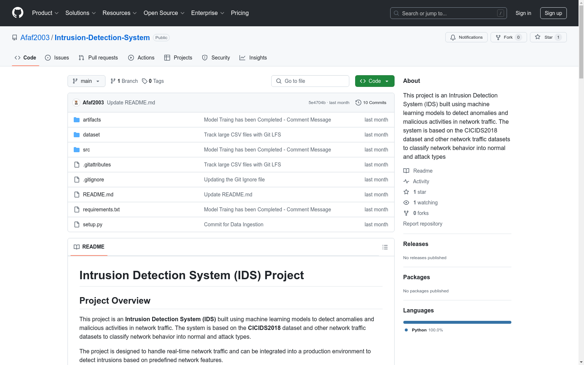The image size is (584, 365).
Task: Open commit 'Updating the Git Ignore file'
Action: 234,180
